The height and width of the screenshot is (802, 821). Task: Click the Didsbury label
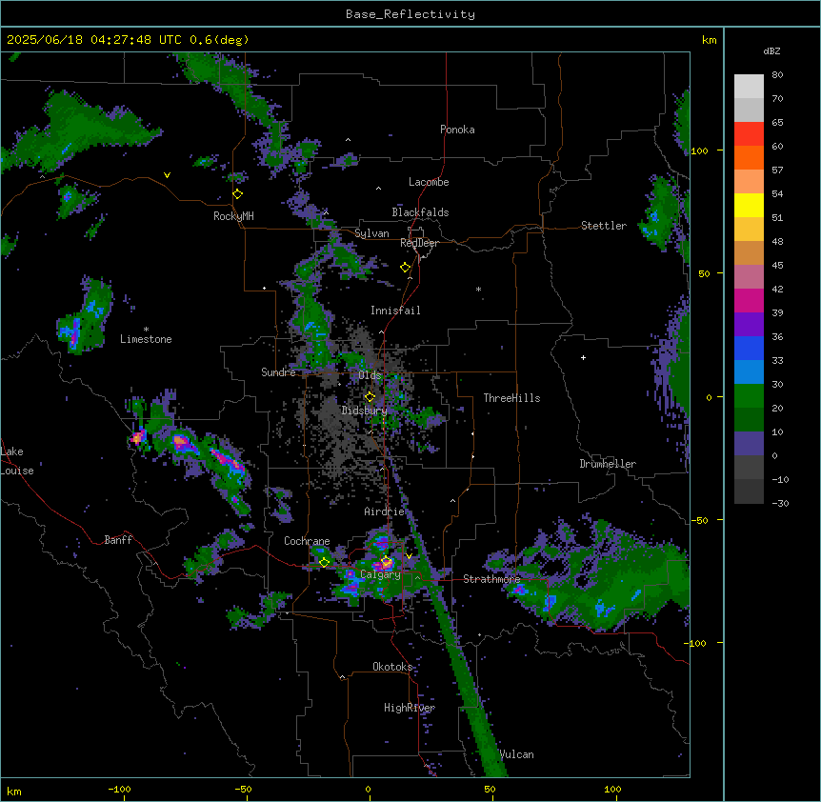[x=365, y=411]
